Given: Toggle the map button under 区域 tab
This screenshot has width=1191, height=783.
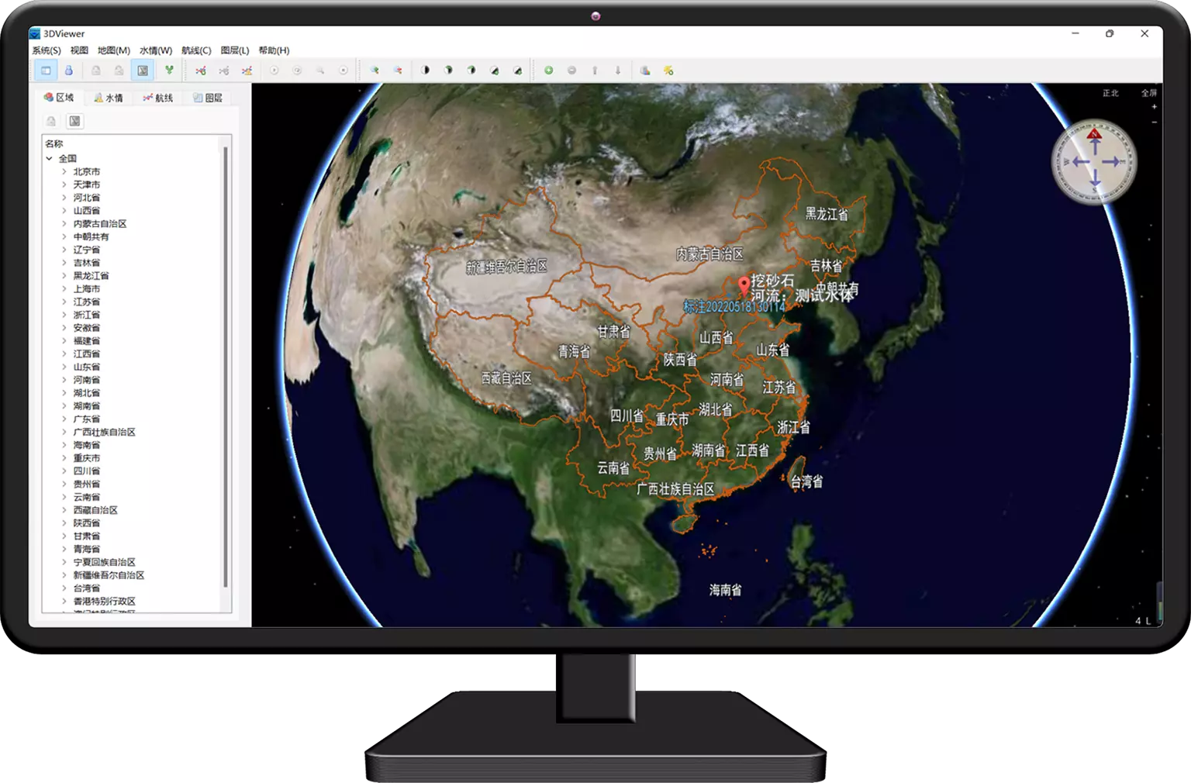Looking at the screenshot, I should tap(74, 121).
